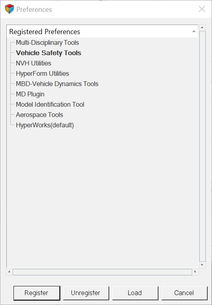Viewport: 212px width, 305px height.
Task: Choose Model Identification Tool
Action: [x=50, y=104]
